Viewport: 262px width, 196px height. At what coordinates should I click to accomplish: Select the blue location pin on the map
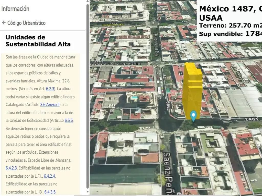[193, 116]
